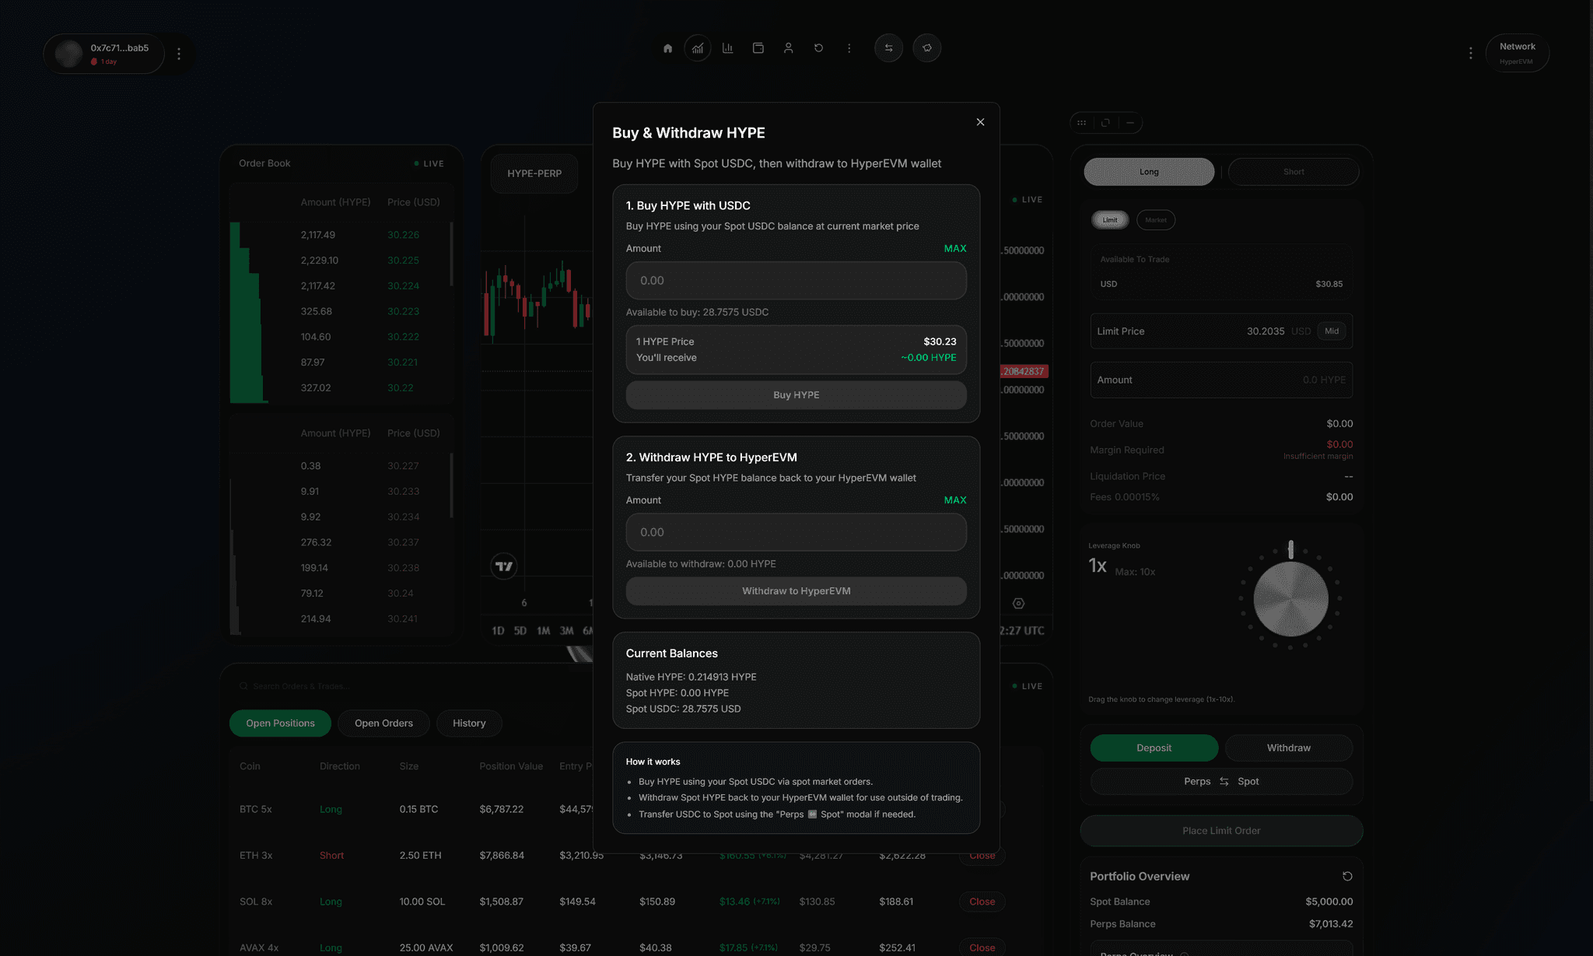Open the wallet icon in the top toolbar
Screen dimensions: 1593x956
(x=758, y=47)
